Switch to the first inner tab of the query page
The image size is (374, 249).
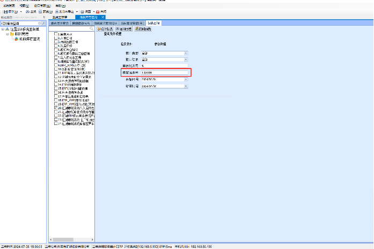[x=60, y=23]
